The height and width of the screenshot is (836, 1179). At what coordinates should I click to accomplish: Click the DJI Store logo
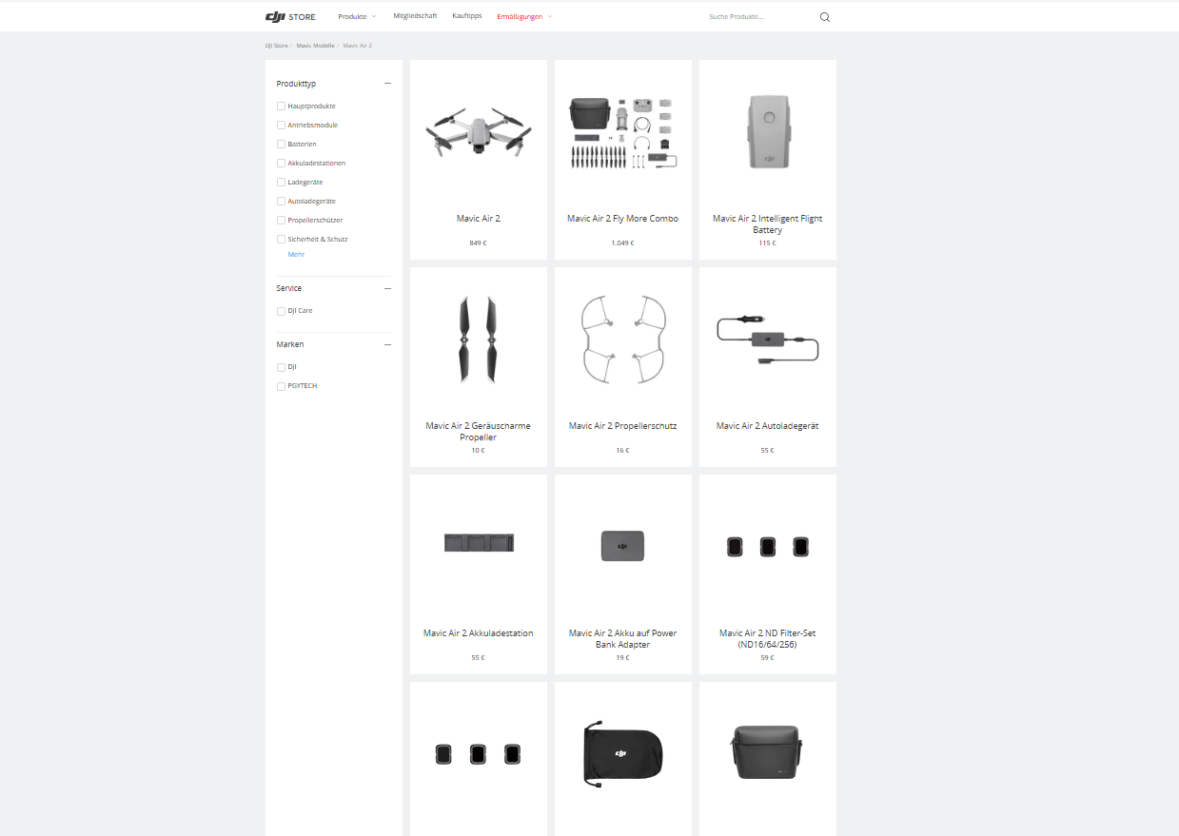(x=290, y=16)
